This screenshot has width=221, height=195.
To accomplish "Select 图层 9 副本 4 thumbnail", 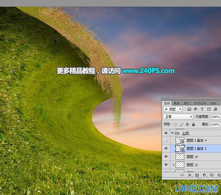I will tap(180, 140).
